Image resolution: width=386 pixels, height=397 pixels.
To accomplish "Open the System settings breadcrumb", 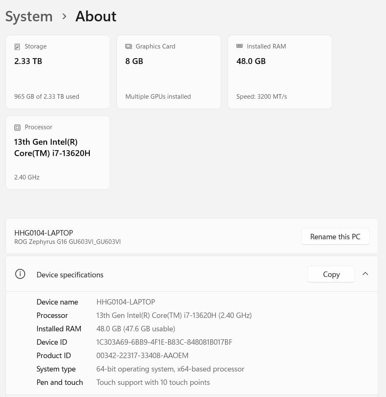I will (29, 16).
